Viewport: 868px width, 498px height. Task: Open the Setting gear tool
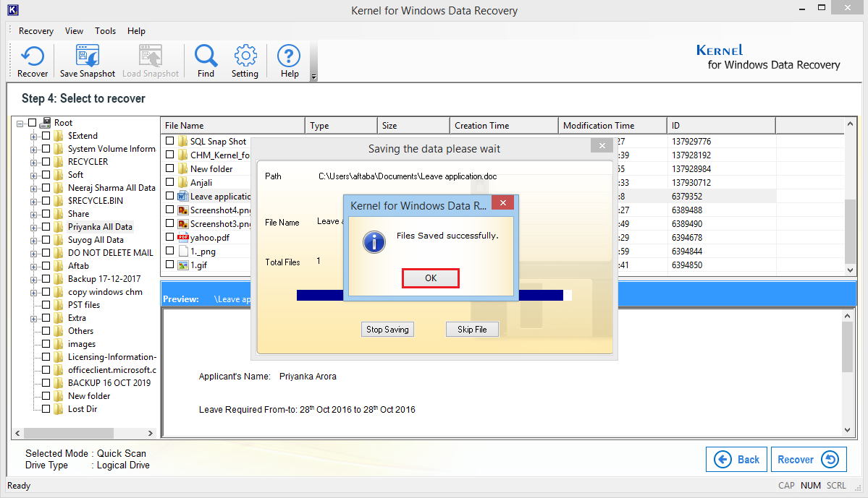click(245, 56)
